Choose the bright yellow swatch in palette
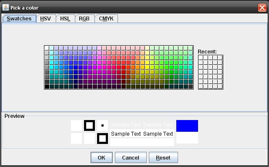269x167 pixels. pyautogui.click(x=148, y=67)
